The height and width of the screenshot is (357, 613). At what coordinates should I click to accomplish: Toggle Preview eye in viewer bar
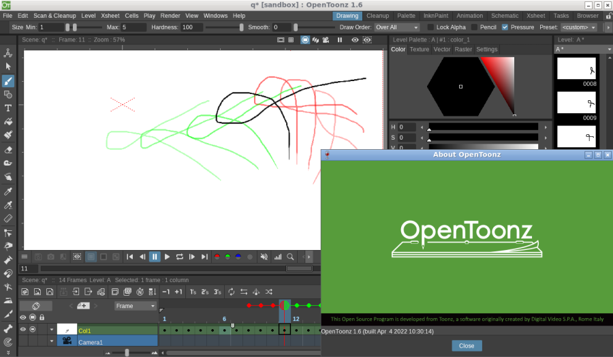[x=355, y=40]
